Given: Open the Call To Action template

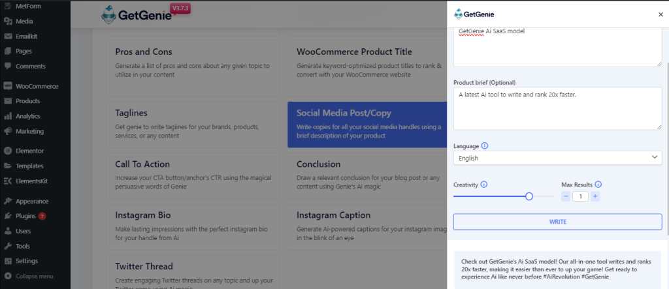Looking at the screenshot, I should pyautogui.click(x=193, y=176).
